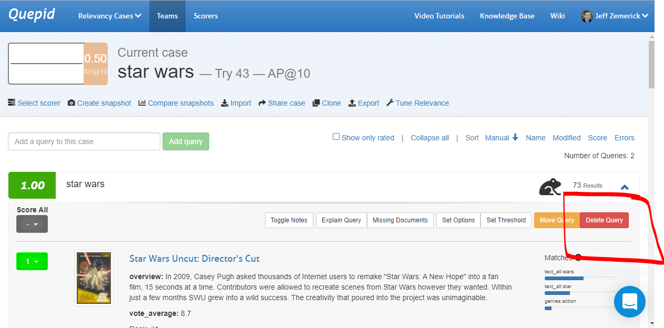The image size is (664, 328).
Task: Click the Delete Query button
Action: pos(604,220)
